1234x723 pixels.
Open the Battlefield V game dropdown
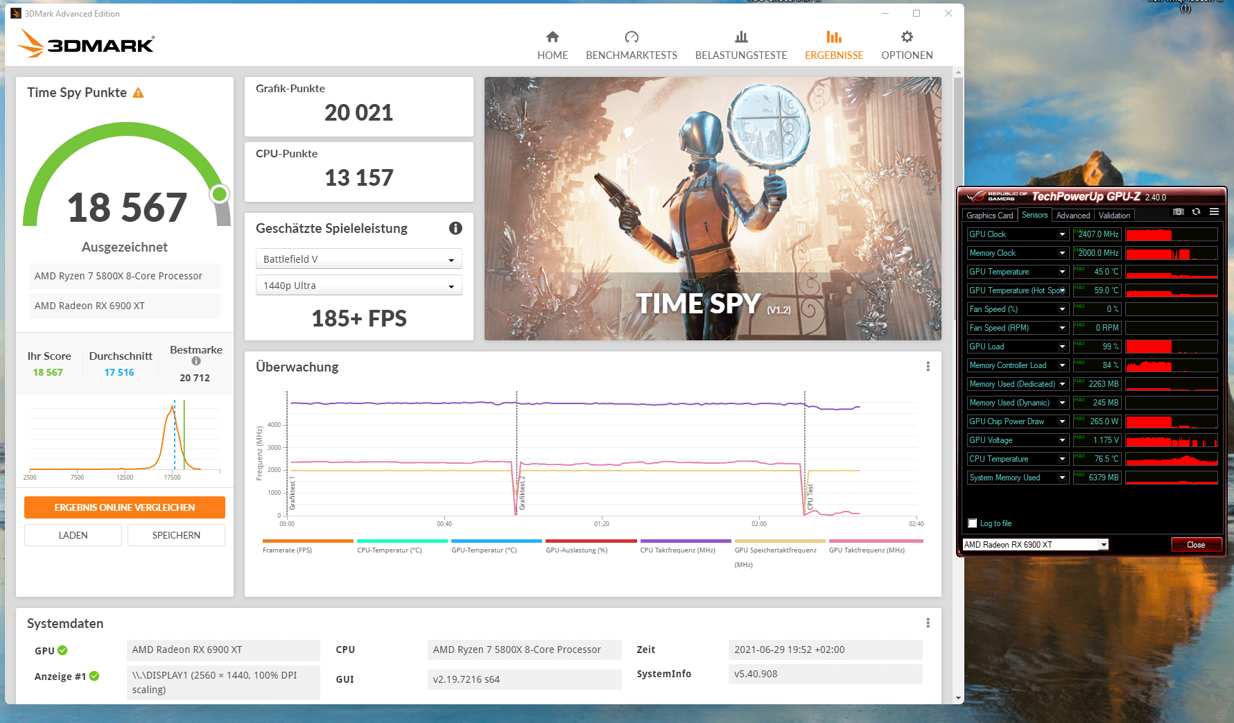(359, 259)
